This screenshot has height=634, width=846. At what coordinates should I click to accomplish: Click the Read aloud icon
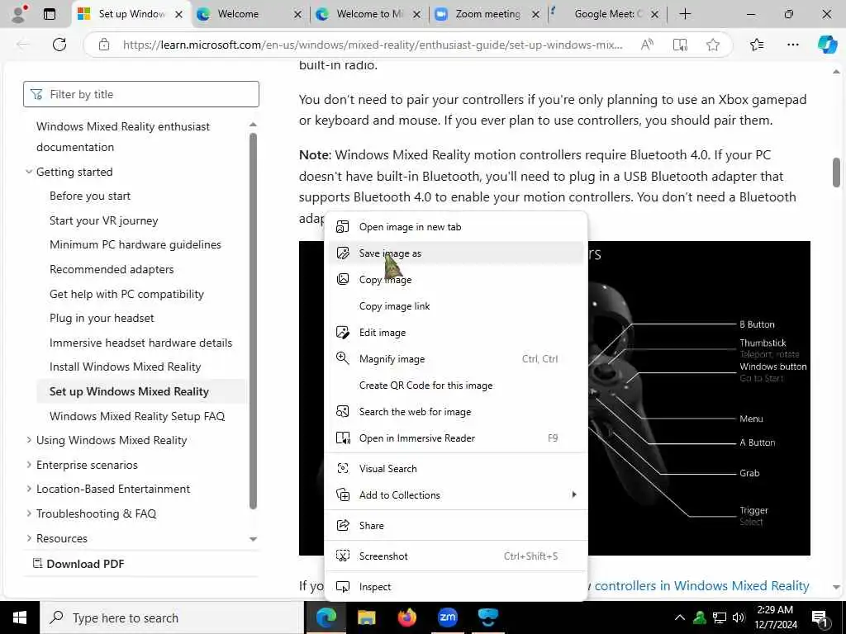tap(647, 45)
